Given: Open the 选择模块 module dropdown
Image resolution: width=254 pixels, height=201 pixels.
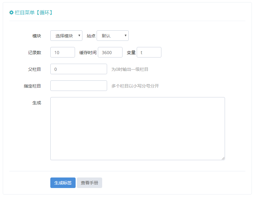Looking at the screenshot, I should click(x=66, y=36).
